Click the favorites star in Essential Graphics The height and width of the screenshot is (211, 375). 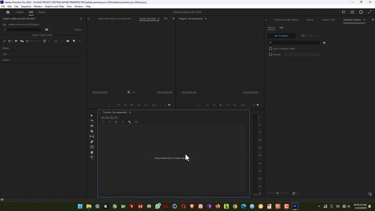[x=324, y=43]
